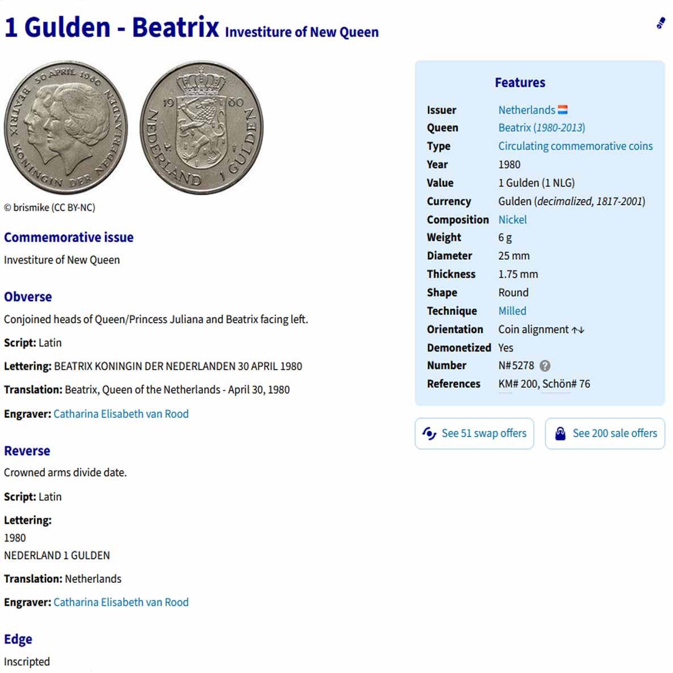Open obverse engraver Catharina Elisabeth van Rood
Screen dimensions: 673x673
(121, 414)
